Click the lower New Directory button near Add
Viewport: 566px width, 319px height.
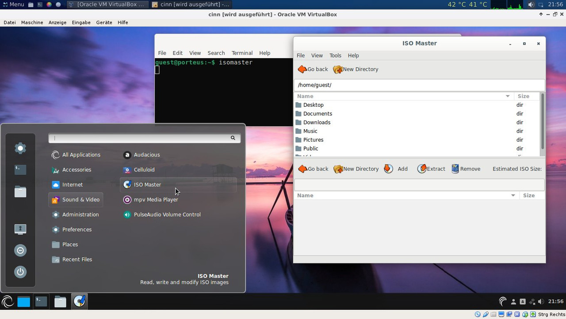pyautogui.click(x=356, y=169)
